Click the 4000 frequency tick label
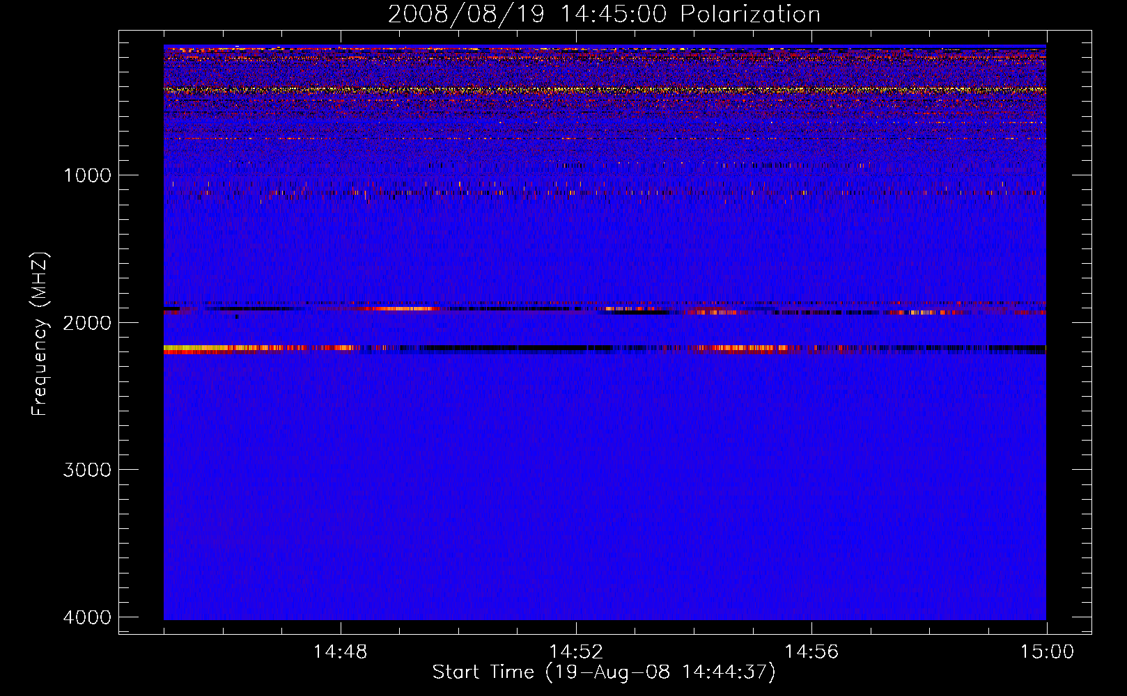The height and width of the screenshot is (696, 1127). click(87, 617)
